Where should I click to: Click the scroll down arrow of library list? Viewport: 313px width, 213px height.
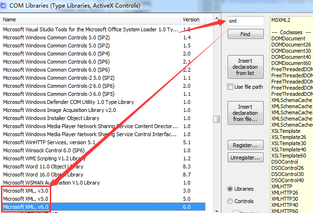pos(217,211)
